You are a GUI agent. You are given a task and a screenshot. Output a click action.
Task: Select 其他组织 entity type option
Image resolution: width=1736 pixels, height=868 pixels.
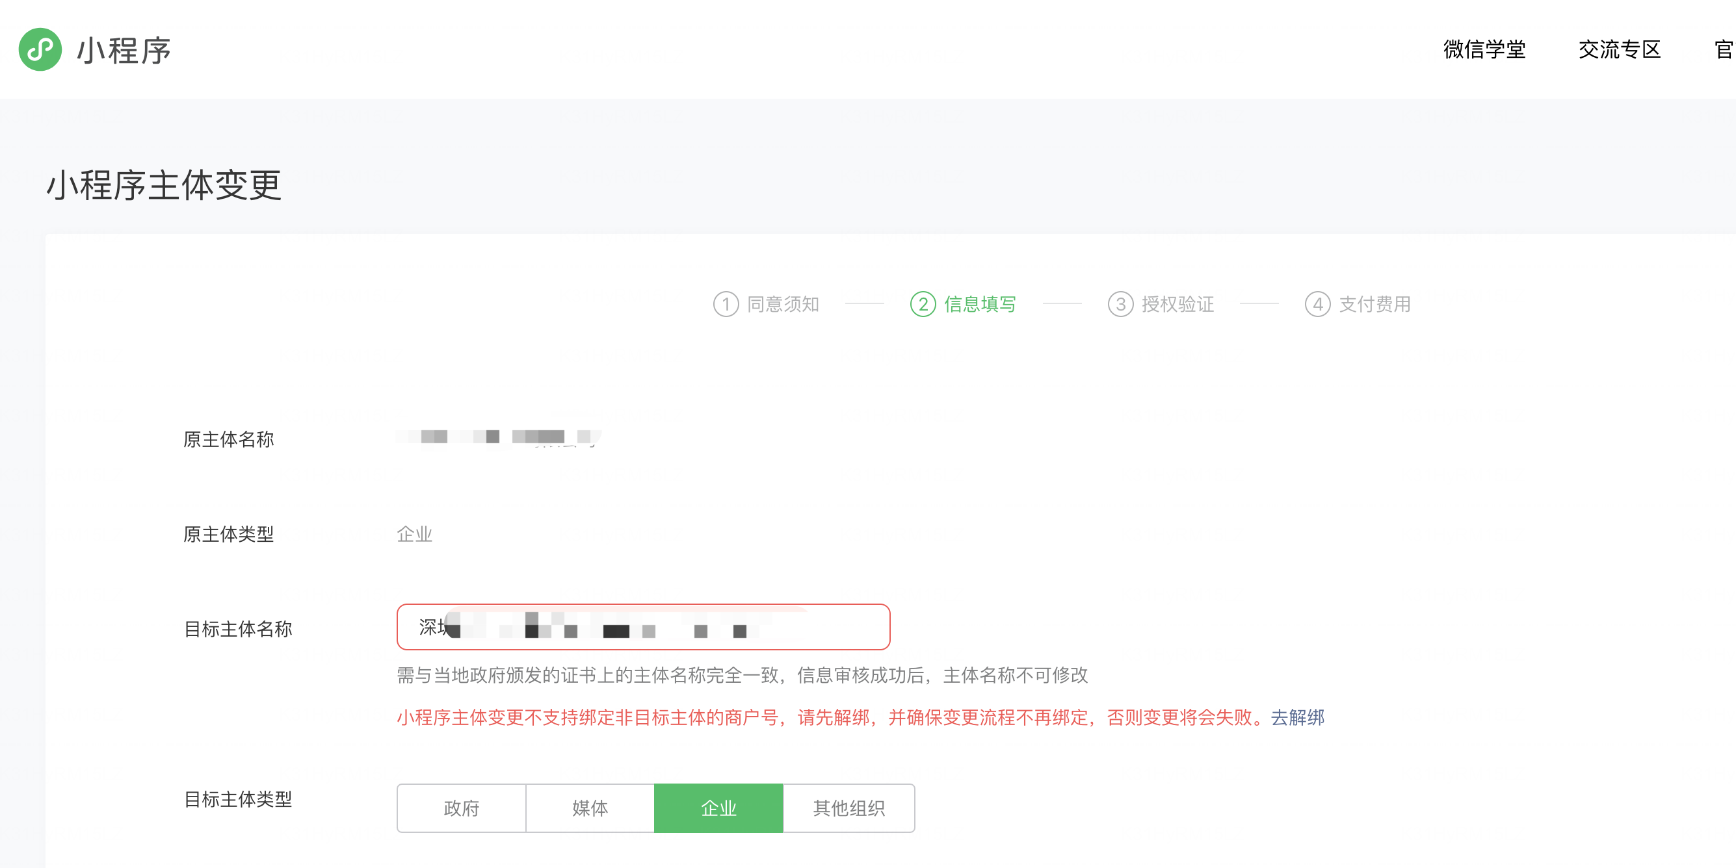[x=848, y=808]
